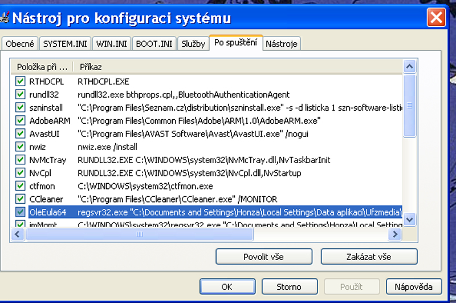Click the Zakázat vše button
The height and width of the screenshot is (303, 456).
click(x=369, y=257)
